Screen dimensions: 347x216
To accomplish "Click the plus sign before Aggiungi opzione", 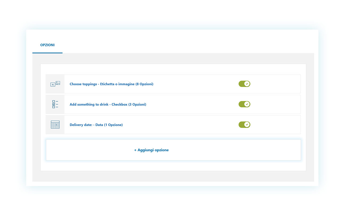I will [x=135, y=150].
